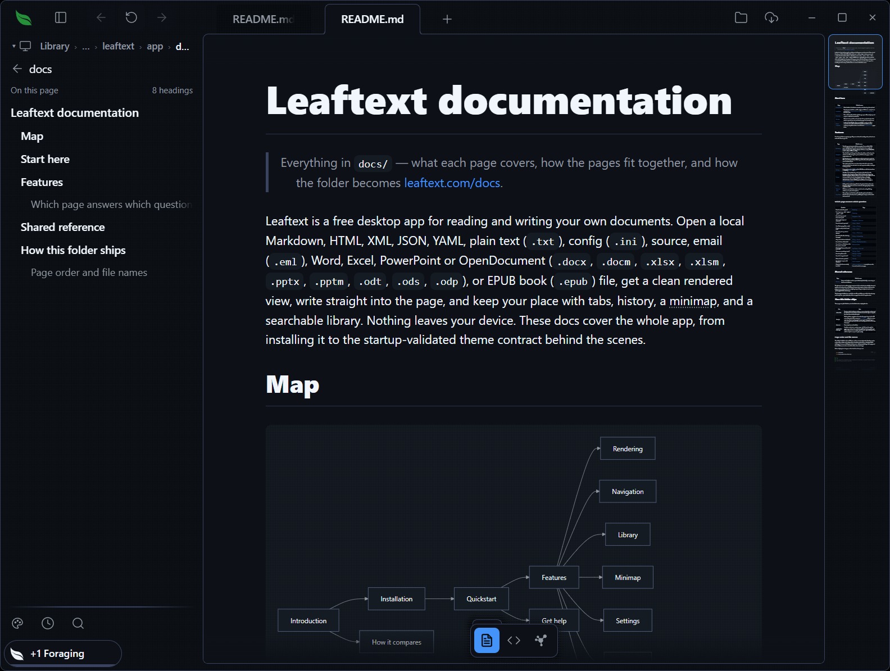The width and height of the screenshot is (890, 671).
Task: Jump to Leaftext documentation heading in outline
Action: [x=75, y=113]
